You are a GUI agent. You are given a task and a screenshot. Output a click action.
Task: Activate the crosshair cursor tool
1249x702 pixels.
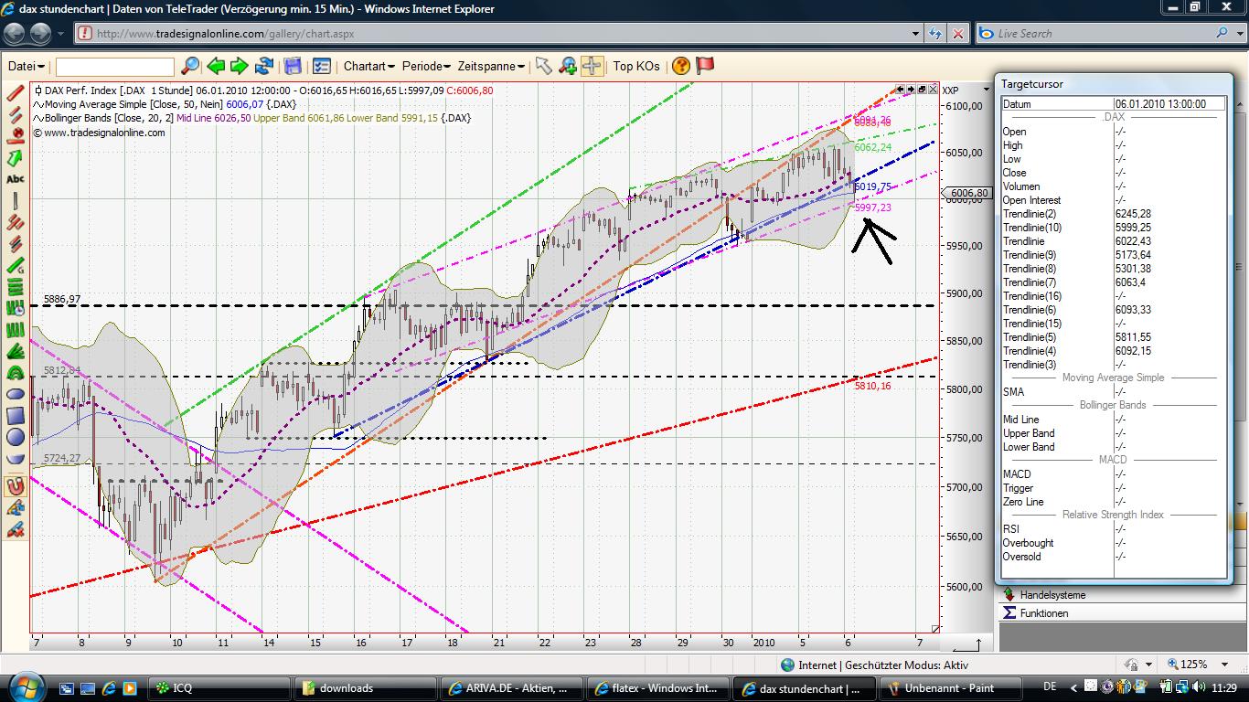(x=592, y=66)
